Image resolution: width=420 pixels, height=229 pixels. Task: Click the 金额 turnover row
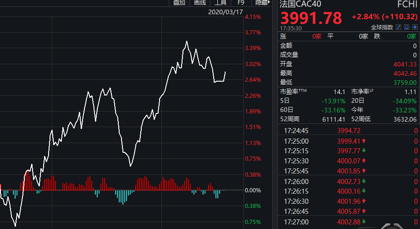pos(348,46)
